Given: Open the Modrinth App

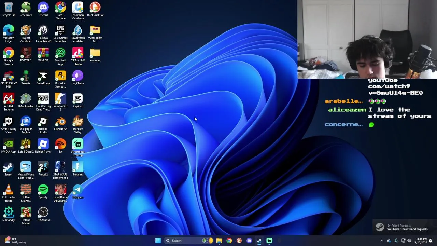Looking at the screenshot, I should pyautogui.click(x=60, y=57).
